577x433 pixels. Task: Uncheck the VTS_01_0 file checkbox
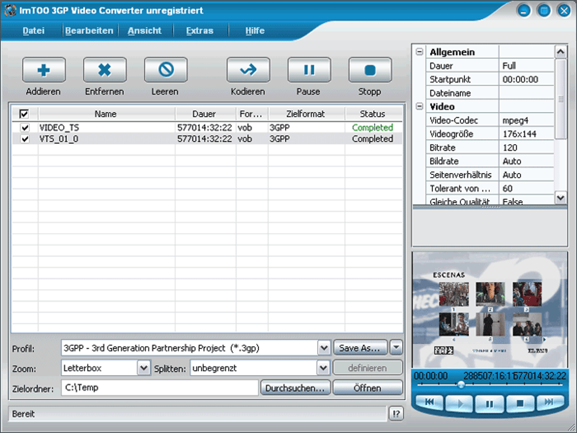pos(25,139)
